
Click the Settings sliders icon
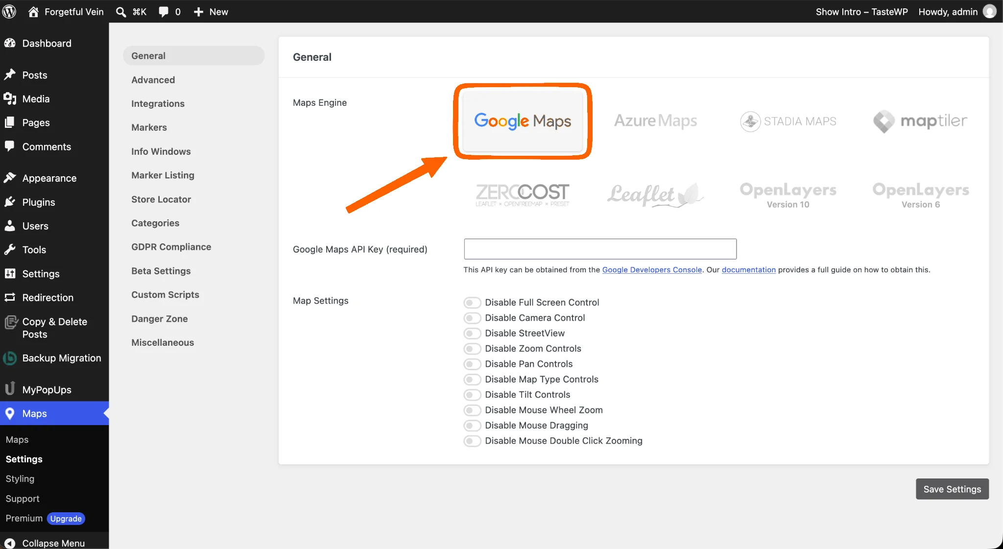(x=10, y=273)
